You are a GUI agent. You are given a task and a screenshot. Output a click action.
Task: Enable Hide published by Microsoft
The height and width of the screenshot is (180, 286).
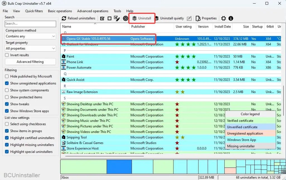click(x=7, y=76)
